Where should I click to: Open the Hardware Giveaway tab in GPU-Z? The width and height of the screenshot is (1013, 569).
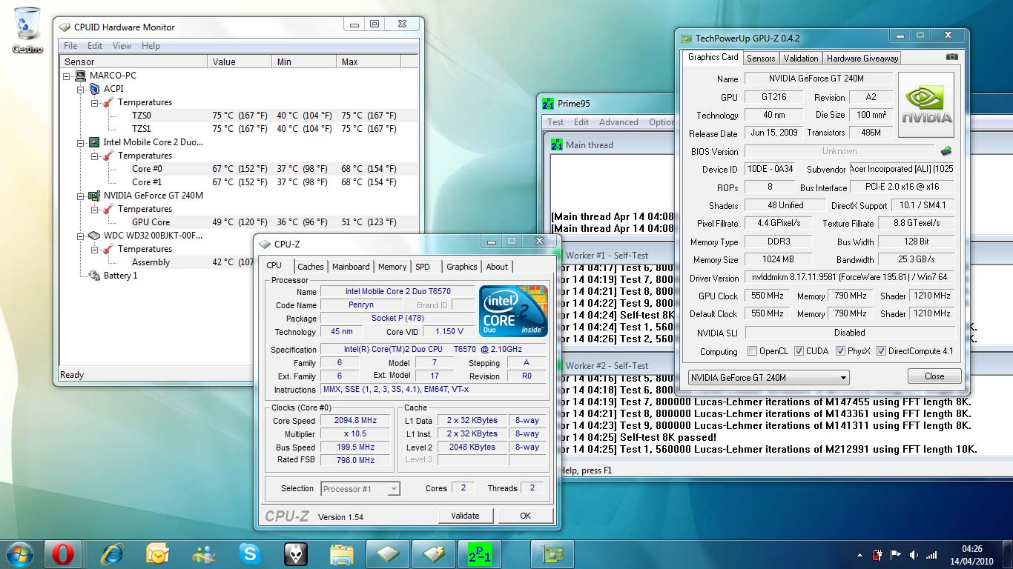(x=862, y=58)
